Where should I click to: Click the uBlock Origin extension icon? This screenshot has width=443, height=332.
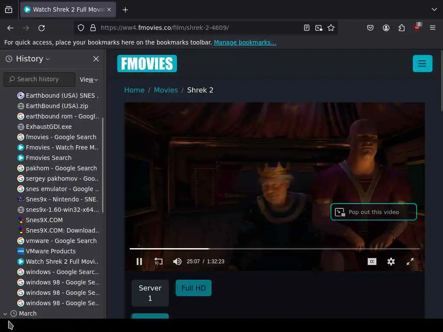[417, 27]
